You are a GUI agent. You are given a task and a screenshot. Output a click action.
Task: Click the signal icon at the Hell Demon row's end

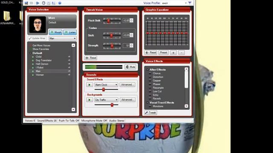[x=69, y=64]
